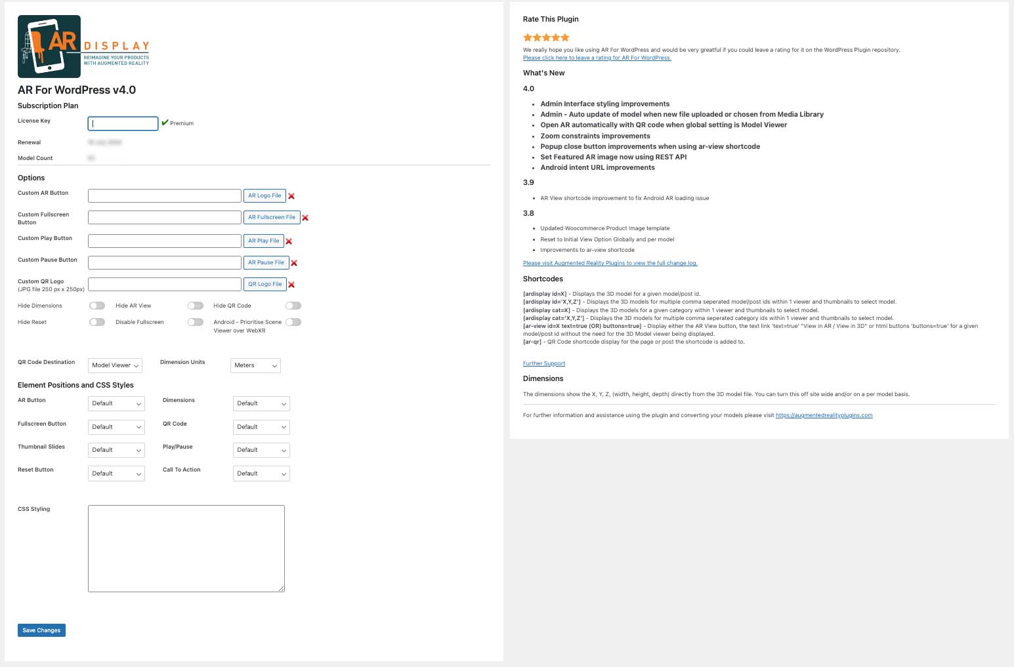Click the AR Play File button
The width and height of the screenshot is (1014, 667).
263,241
